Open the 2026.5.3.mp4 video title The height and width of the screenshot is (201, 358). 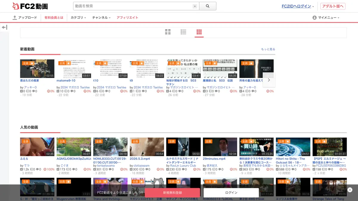[140, 159]
